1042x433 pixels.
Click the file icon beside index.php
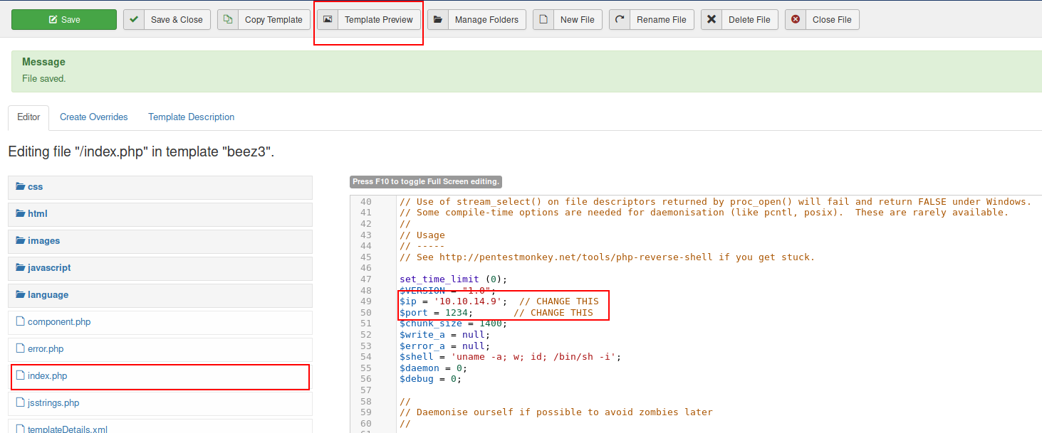[x=21, y=376]
